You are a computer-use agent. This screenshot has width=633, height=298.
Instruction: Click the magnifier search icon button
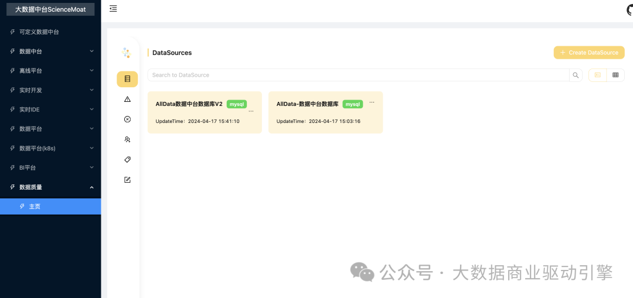coord(576,75)
